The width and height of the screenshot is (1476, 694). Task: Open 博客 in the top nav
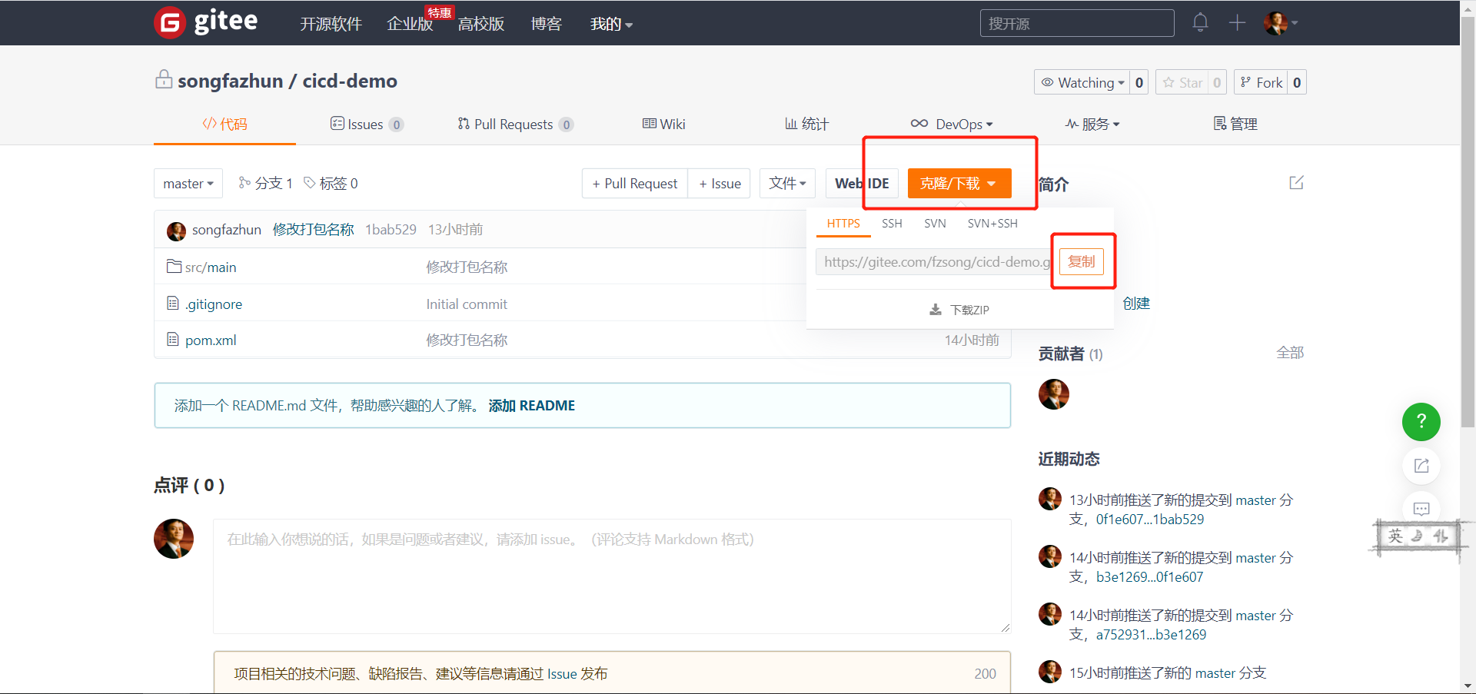pyautogui.click(x=547, y=24)
